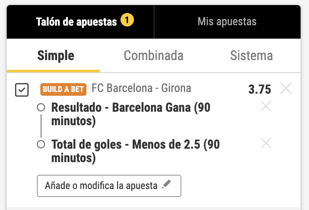309x210 pixels.
Task: Delete the Resultado - Barcelona Gana selection
Action: 266,107
